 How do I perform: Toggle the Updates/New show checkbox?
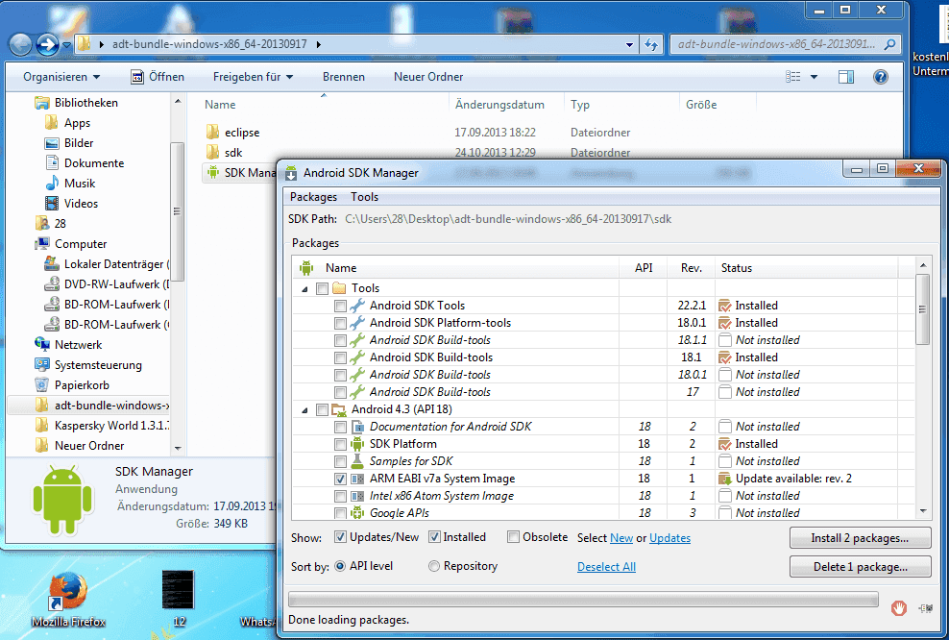(x=340, y=537)
